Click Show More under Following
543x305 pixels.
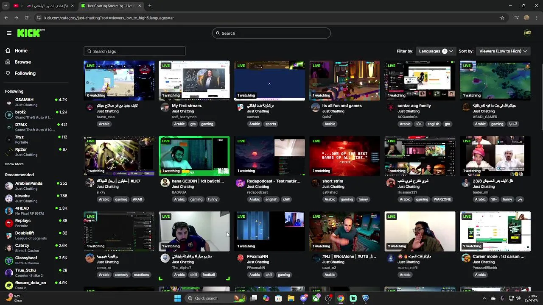click(14, 164)
